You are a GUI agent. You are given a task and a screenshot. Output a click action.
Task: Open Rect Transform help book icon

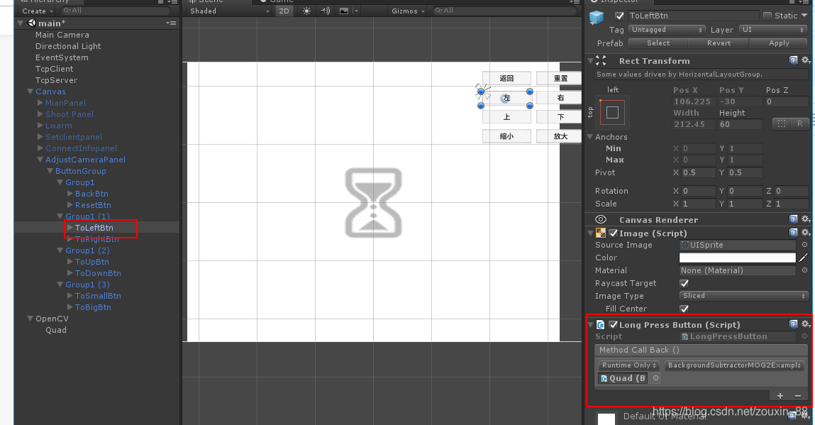[793, 60]
